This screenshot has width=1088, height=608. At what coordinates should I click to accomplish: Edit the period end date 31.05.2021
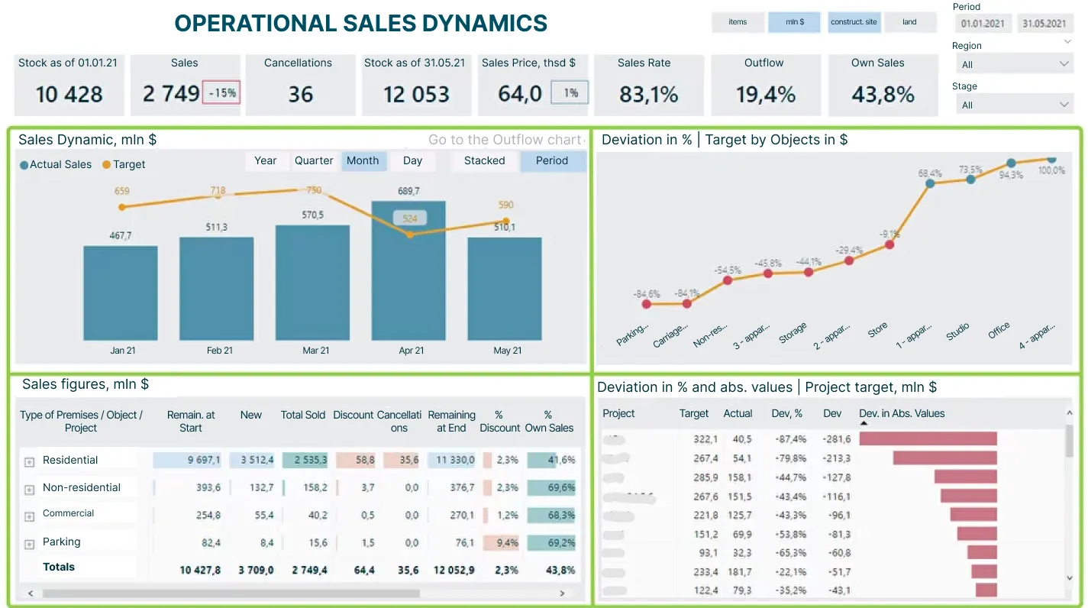tap(1045, 24)
